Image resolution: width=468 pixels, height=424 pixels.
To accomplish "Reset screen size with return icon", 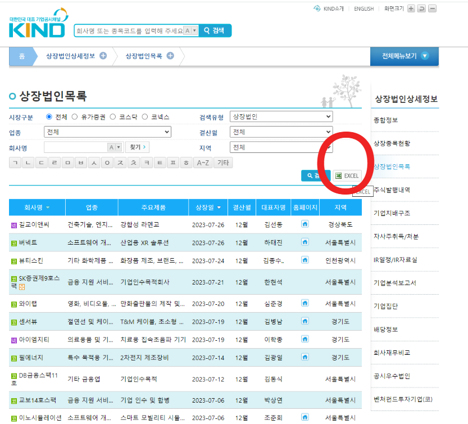I will pyautogui.click(x=421, y=8).
